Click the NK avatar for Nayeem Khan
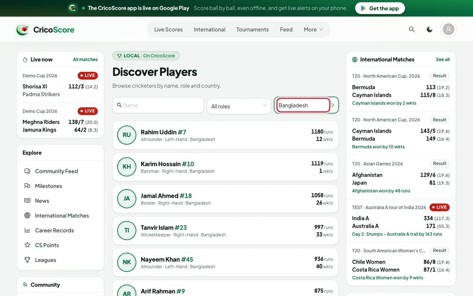 [x=127, y=262]
